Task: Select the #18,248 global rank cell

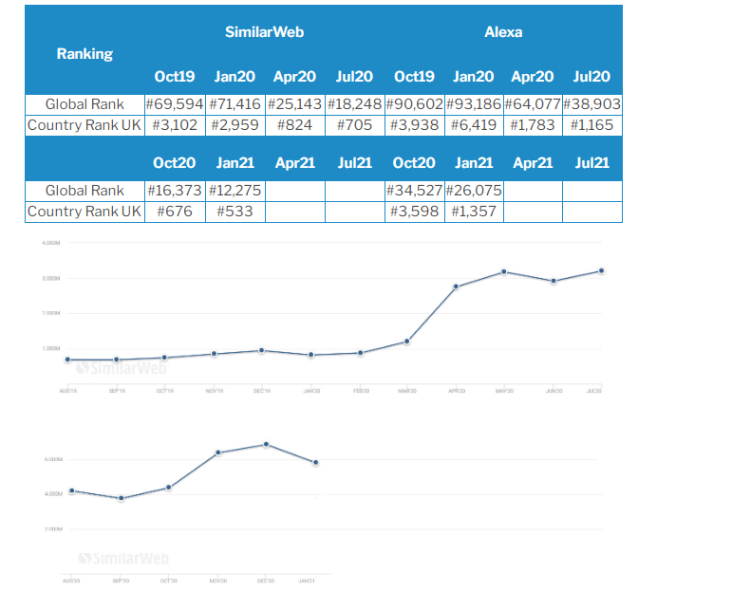Action: [354, 104]
